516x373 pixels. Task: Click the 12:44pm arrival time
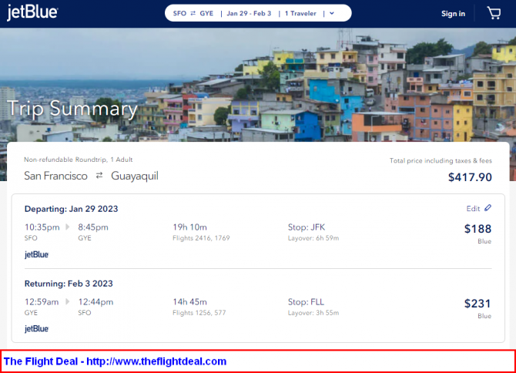[95, 302]
